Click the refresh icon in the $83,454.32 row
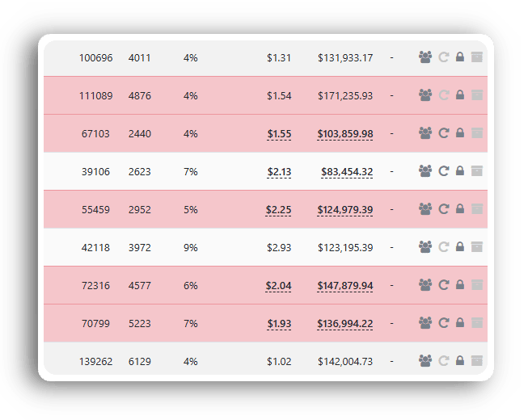Viewport: 528px width, 420px height. pyautogui.click(x=443, y=171)
